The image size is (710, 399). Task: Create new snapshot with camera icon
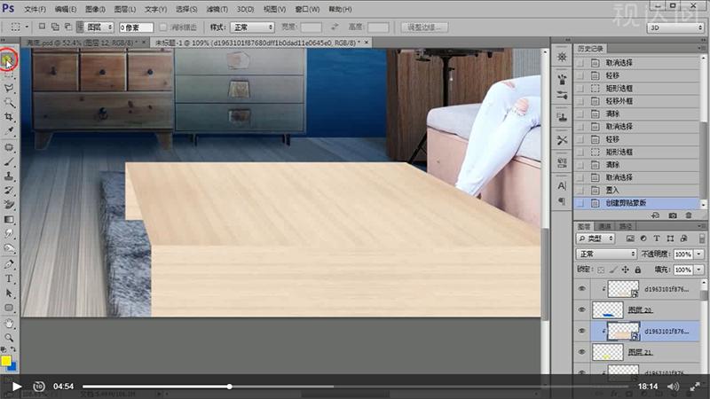click(x=673, y=215)
